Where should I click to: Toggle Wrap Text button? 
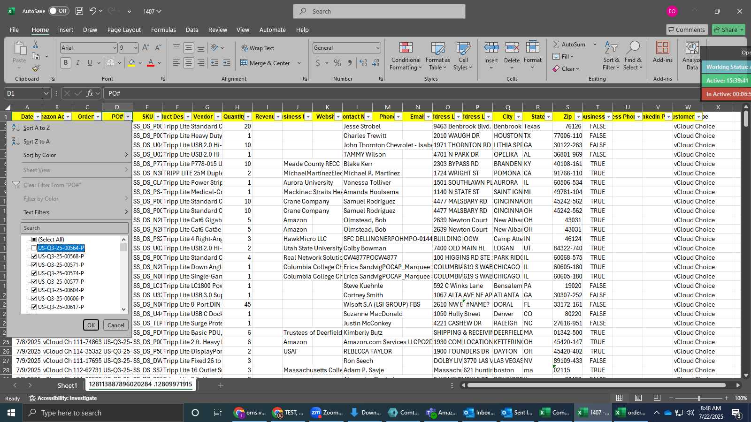[258, 48]
